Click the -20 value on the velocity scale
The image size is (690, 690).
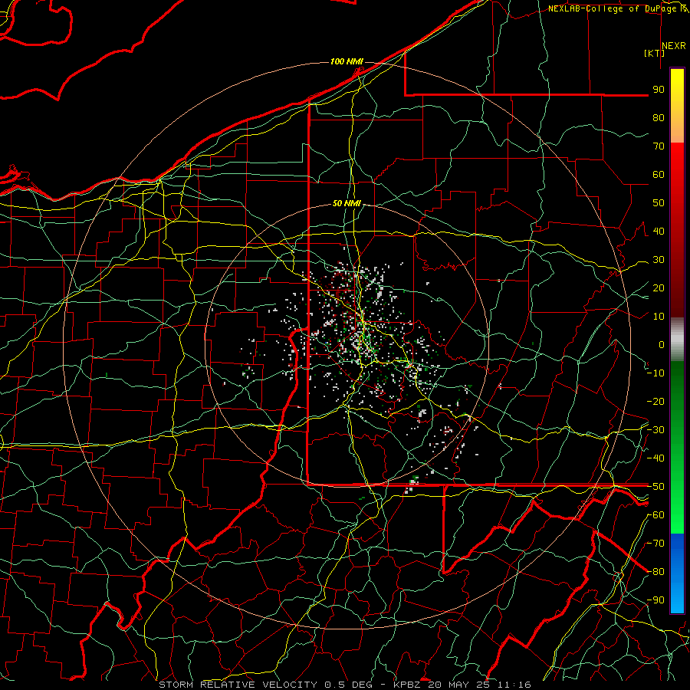click(655, 401)
